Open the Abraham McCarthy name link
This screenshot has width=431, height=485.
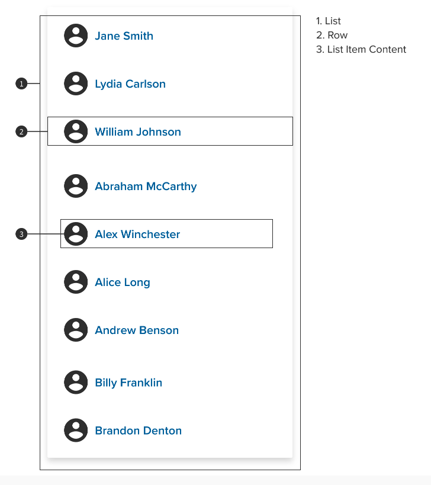146,187
